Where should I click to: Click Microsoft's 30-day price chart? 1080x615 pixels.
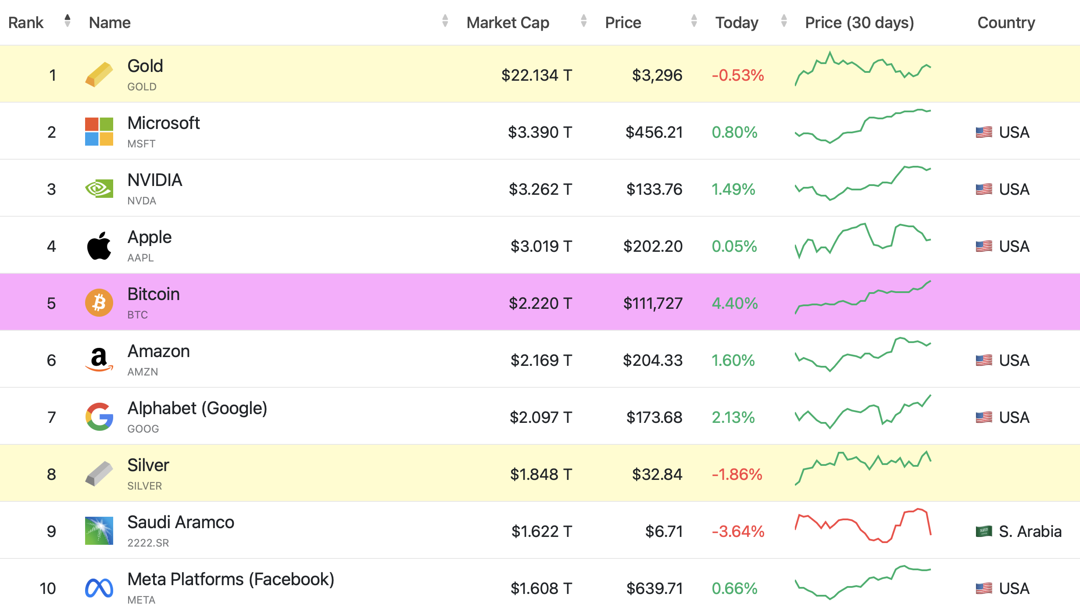click(x=863, y=126)
